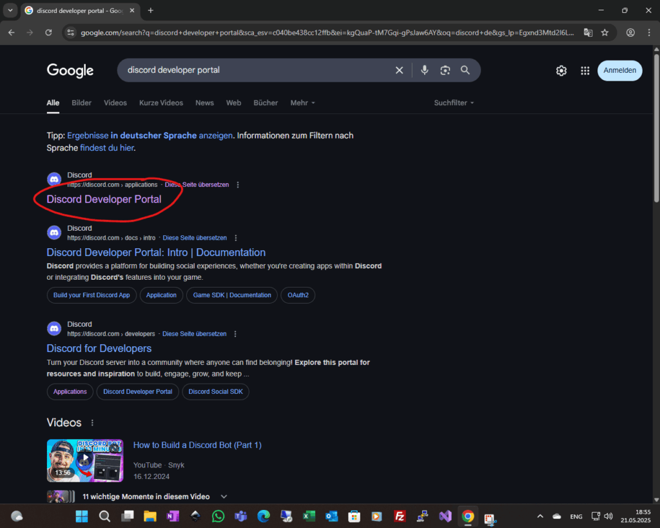Clear the search box with the X icon

[x=399, y=70]
